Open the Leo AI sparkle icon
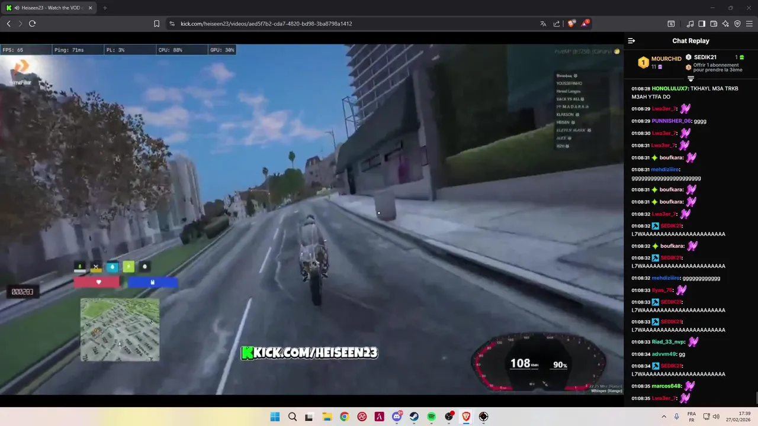 tap(725, 24)
